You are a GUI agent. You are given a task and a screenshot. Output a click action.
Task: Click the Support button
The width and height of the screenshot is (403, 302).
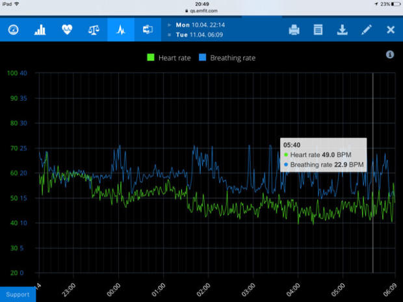pos(18,294)
